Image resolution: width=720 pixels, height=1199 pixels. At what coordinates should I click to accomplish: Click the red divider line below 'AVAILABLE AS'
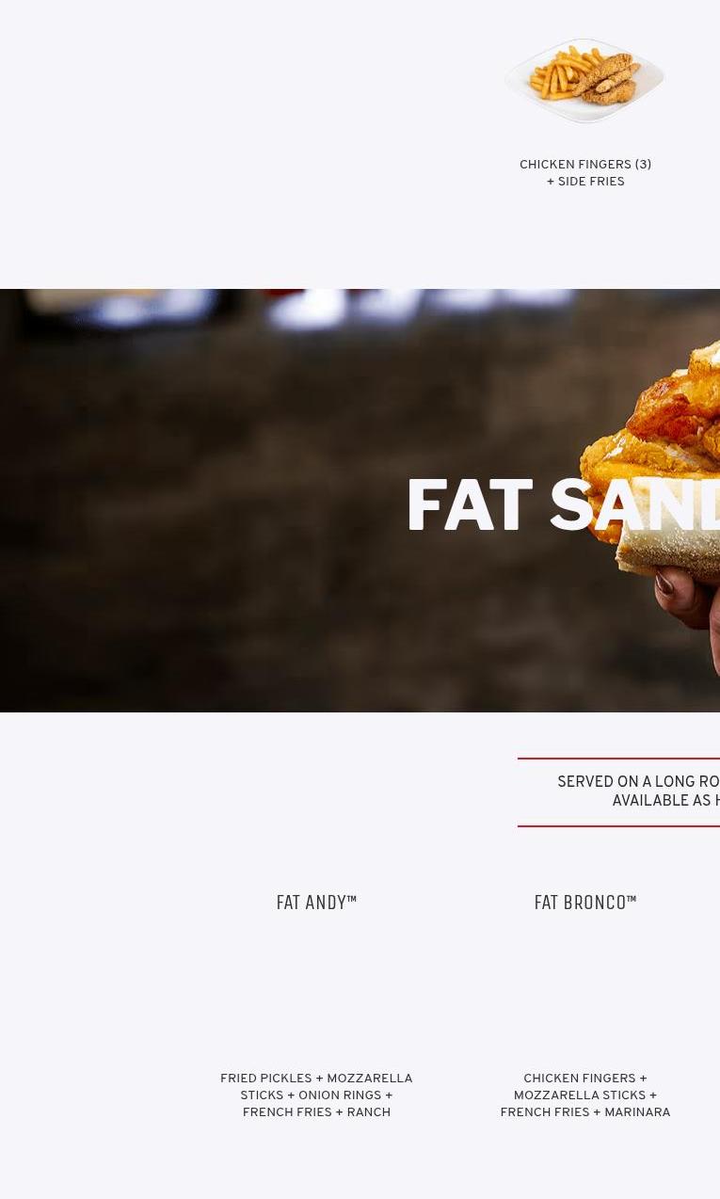[x=618, y=826]
